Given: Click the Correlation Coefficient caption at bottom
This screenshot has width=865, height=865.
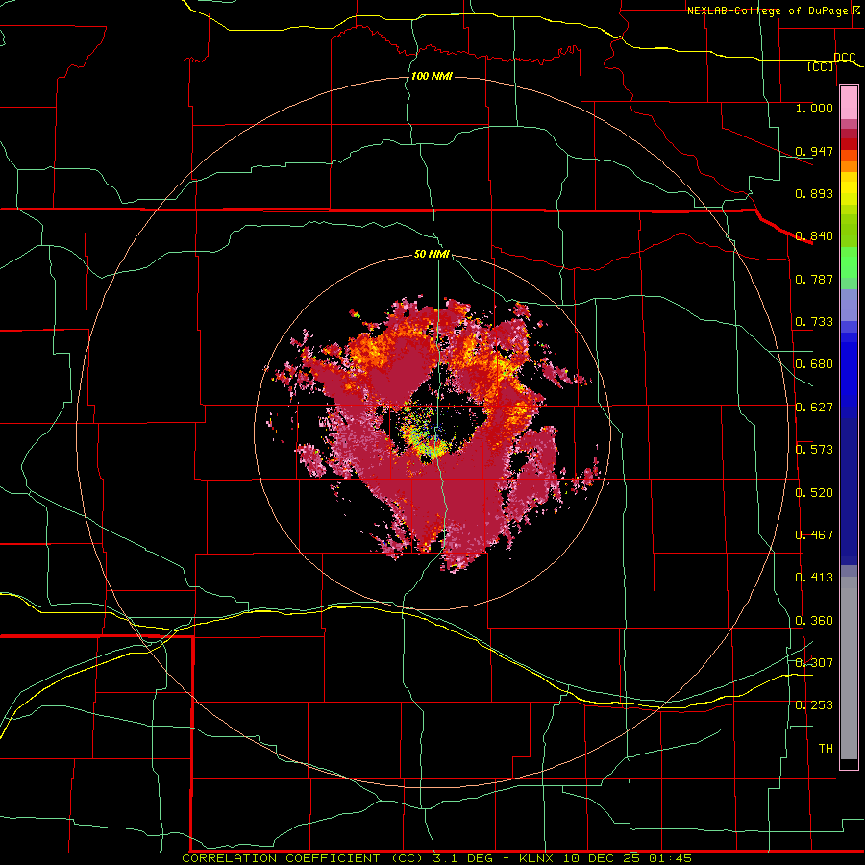Looking at the screenshot, I should coord(436,858).
